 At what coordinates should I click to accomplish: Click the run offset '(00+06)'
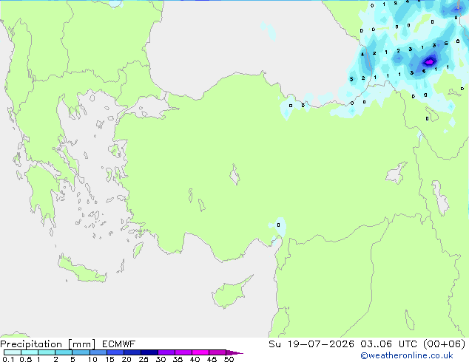coord(444,344)
